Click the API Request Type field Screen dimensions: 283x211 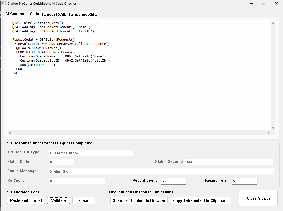coord(91,153)
